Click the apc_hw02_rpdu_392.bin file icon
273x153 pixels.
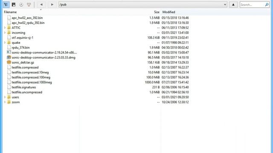pyautogui.click(x=9, y=23)
